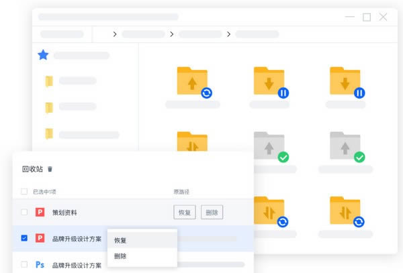403x273 pixels.
Task: Uncheck the selected 品牌升级设计方案 row checkbox
Action: [24, 238]
